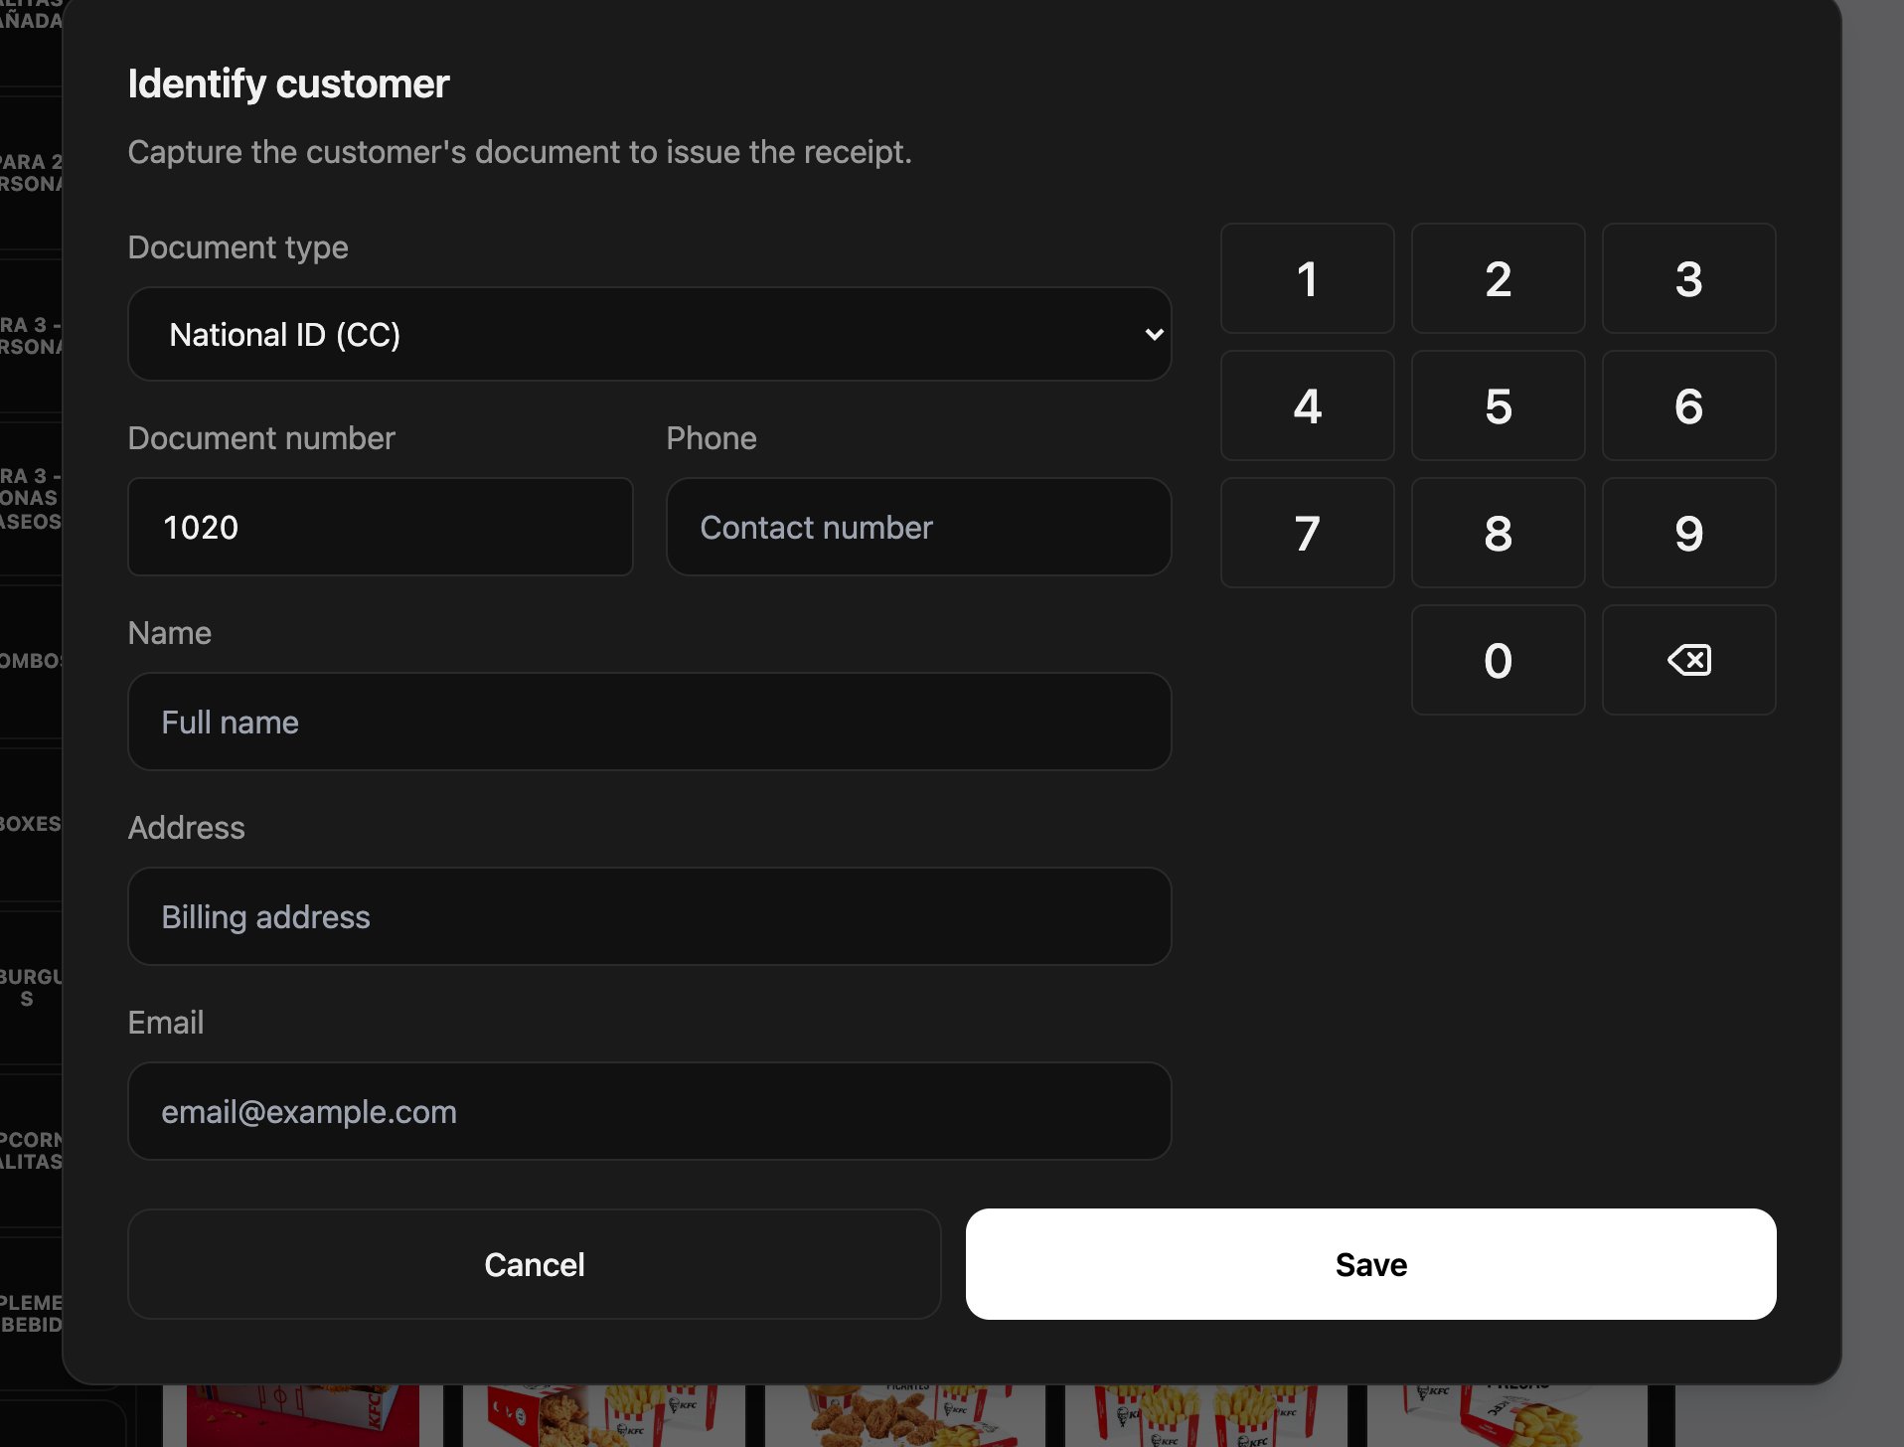
Task: Tap keypad digit 1
Action: tap(1307, 278)
